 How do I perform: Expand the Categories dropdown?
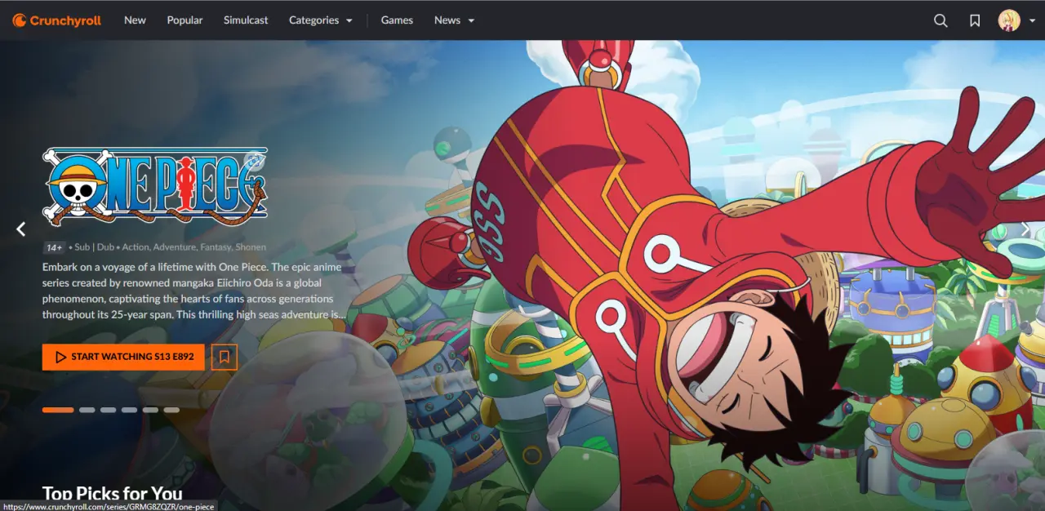pyautogui.click(x=321, y=20)
